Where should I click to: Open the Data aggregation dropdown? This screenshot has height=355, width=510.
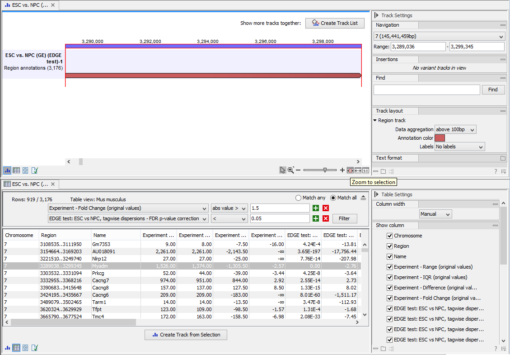pyautogui.click(x=455, y=129)
